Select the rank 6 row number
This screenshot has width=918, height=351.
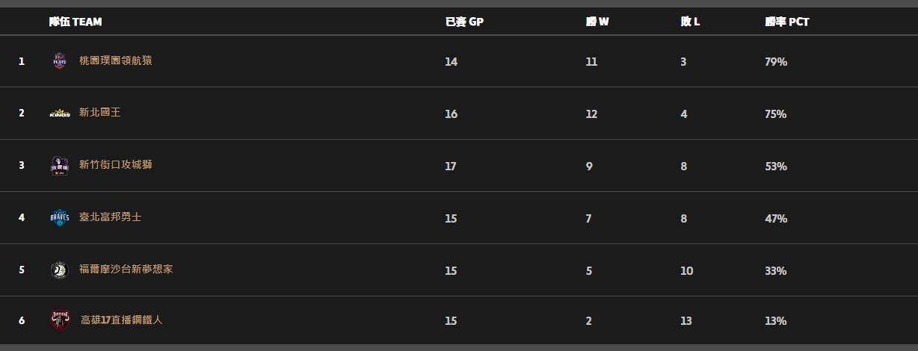(x=22, y=320)
